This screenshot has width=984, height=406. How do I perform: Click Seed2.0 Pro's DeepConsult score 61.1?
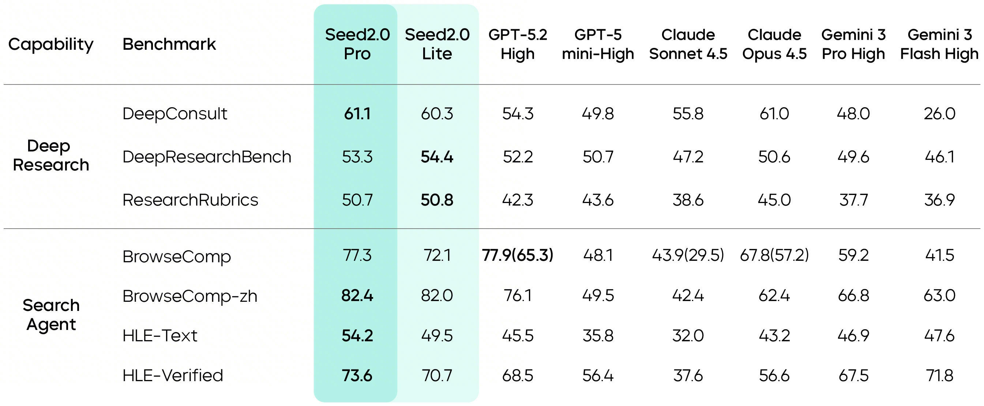pos(357,114)
